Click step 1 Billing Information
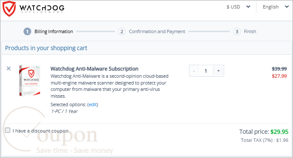 (48, 31)
